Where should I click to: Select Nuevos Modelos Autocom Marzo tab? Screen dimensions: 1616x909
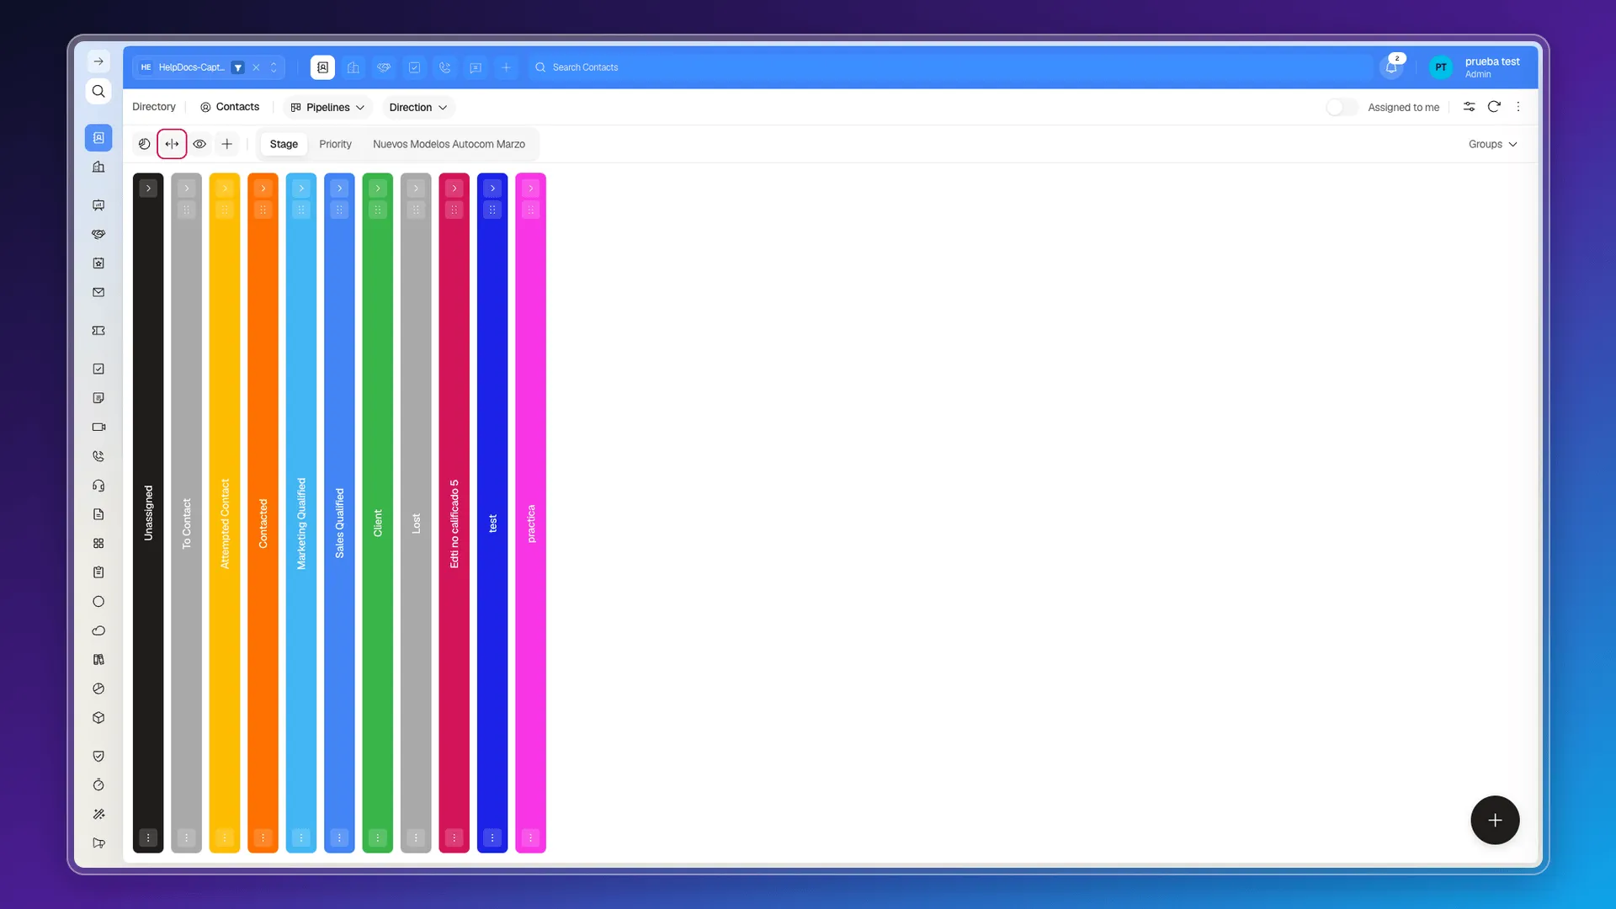coord(449,144)
